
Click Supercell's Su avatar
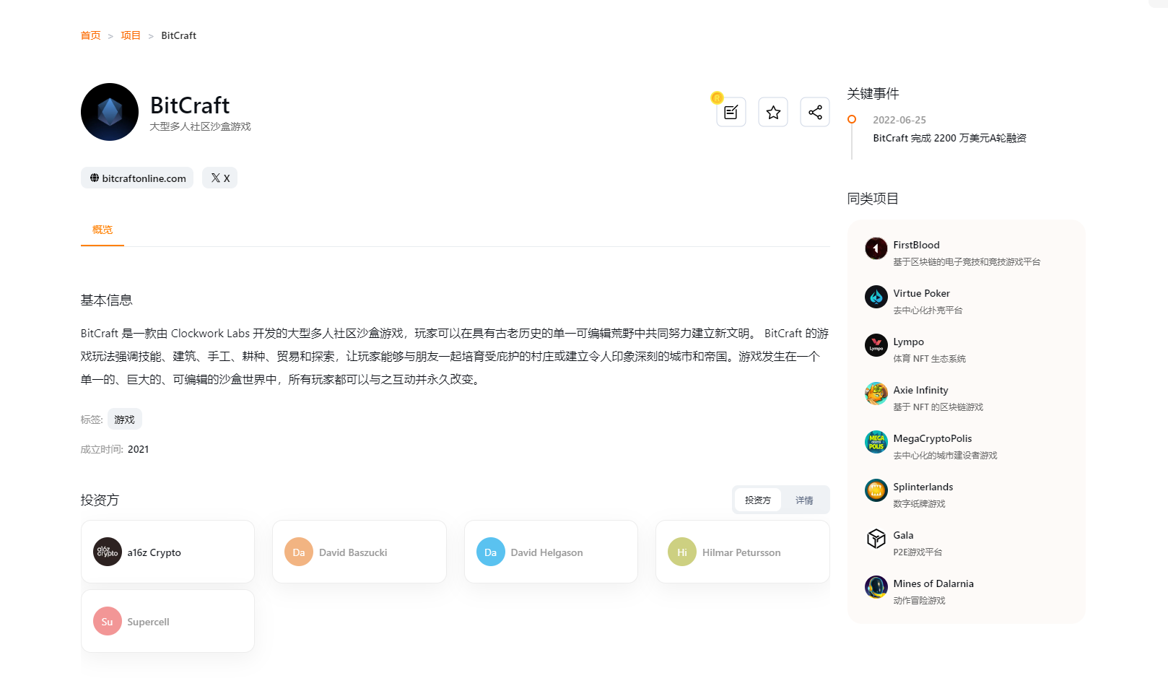tap(108, 621)
